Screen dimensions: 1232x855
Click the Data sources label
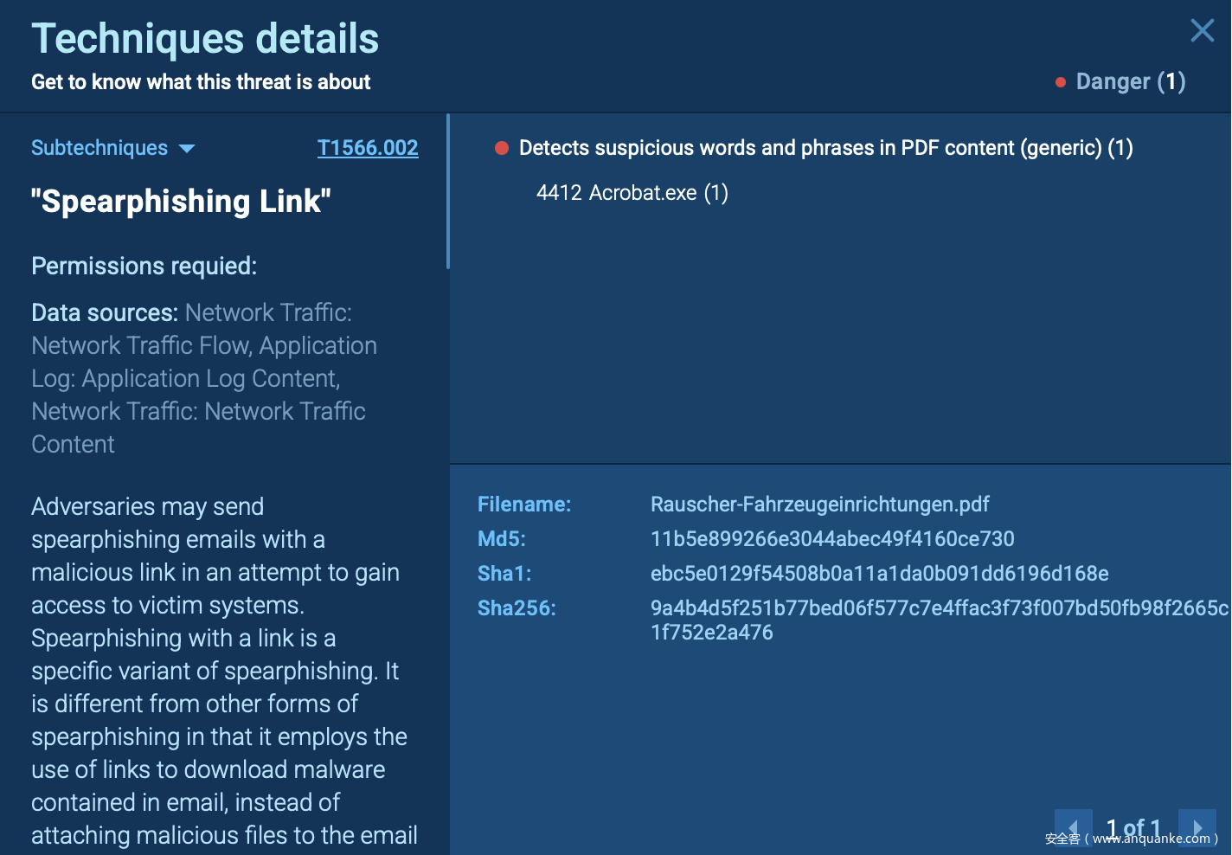pyautogui.click(x=104, y=312)
